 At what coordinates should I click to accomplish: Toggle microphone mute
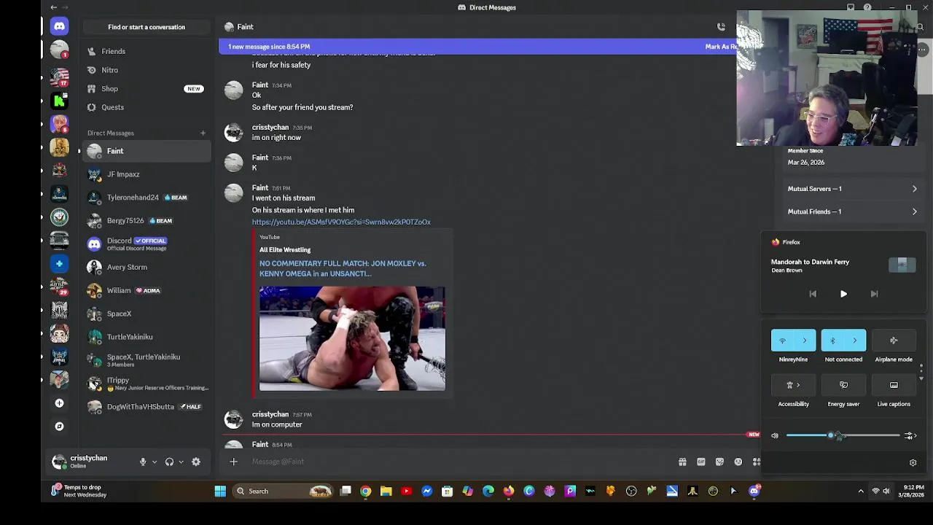143,462
